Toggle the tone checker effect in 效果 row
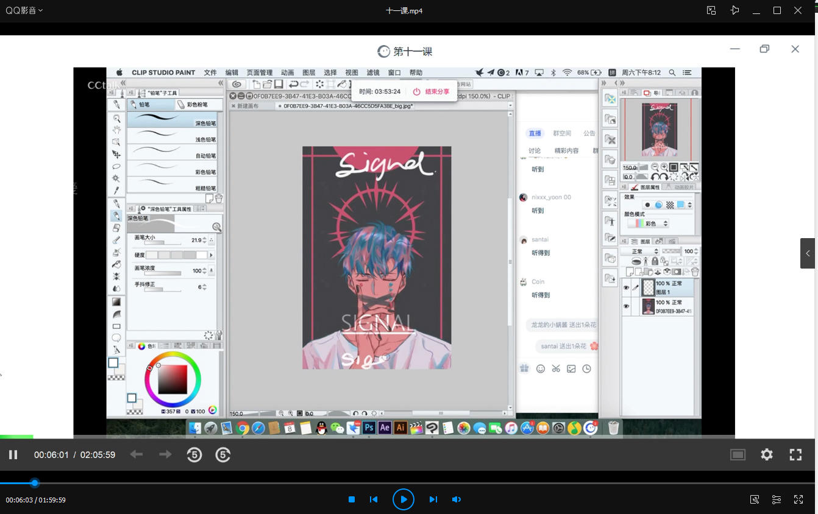Image resolution: width=818 pixels, height=514 pixels. [670, 205]
